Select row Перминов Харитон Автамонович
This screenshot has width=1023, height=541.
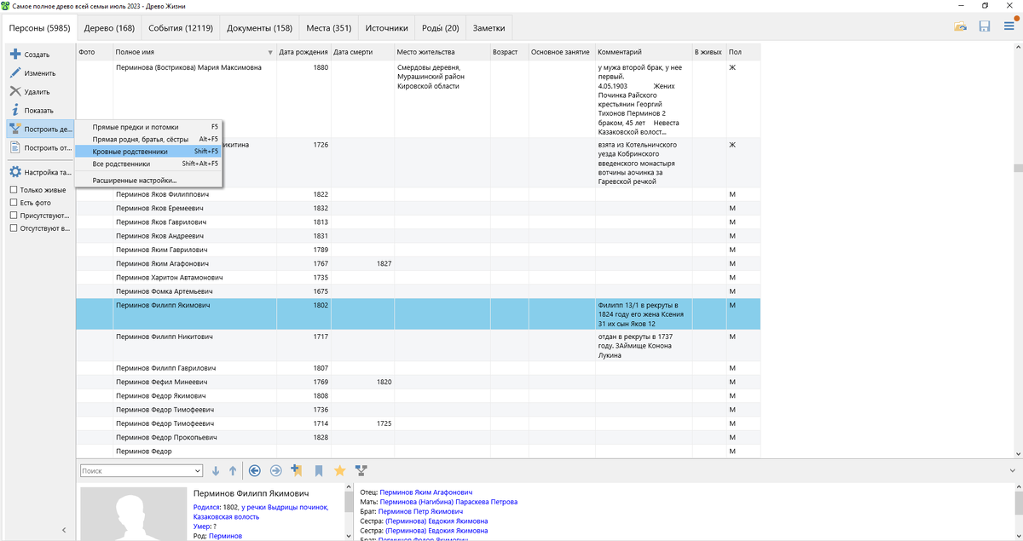click(x=418, y=277)
